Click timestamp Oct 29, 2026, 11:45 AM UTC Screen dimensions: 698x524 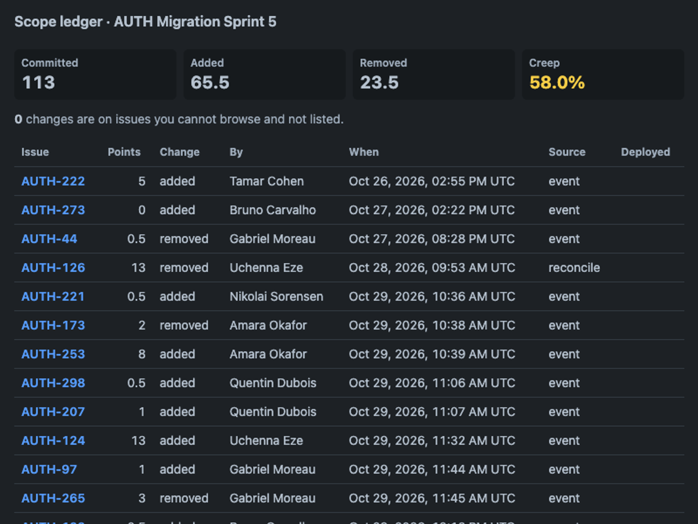432,498
